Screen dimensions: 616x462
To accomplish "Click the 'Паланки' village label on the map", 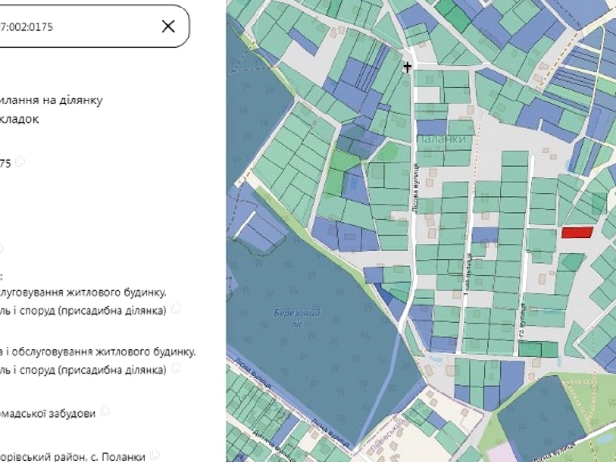I will tap(442, 139).
